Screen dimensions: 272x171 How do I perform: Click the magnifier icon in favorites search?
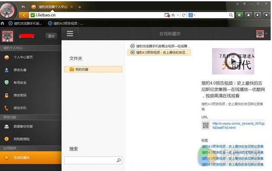coord(119,160)
